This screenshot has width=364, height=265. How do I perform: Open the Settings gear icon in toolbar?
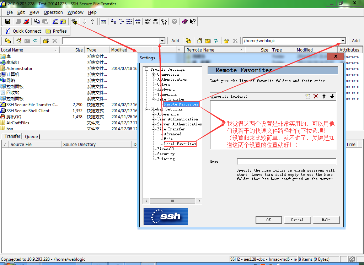(74, 22)
